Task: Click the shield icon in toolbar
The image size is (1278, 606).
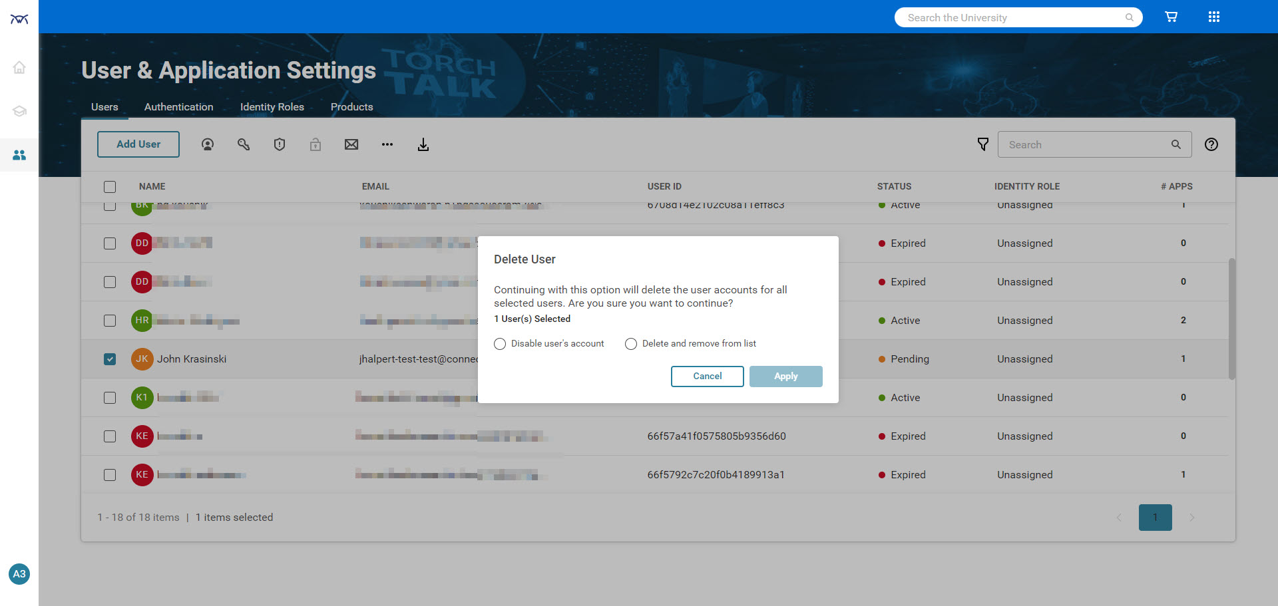Action: click(x=280, y=144)
